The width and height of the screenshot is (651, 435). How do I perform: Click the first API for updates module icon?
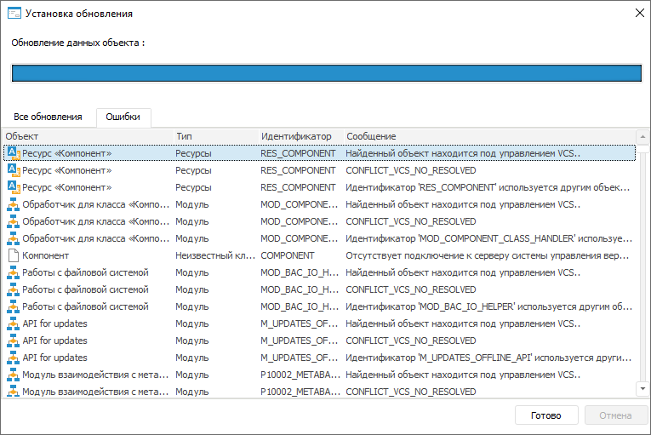(x=13, y=323)
